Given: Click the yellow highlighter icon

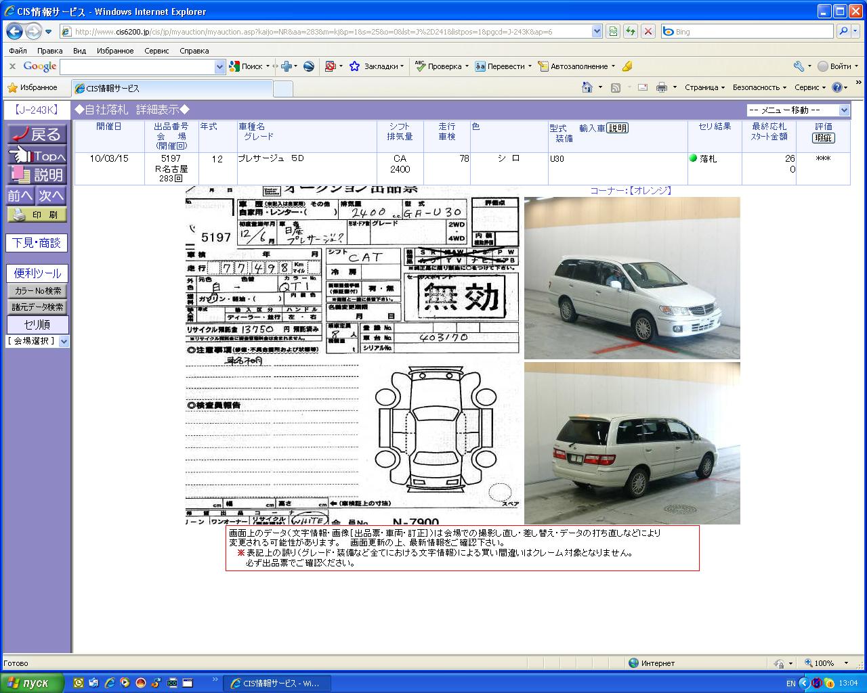Looking at the screenshot, I should click(627, 66).
